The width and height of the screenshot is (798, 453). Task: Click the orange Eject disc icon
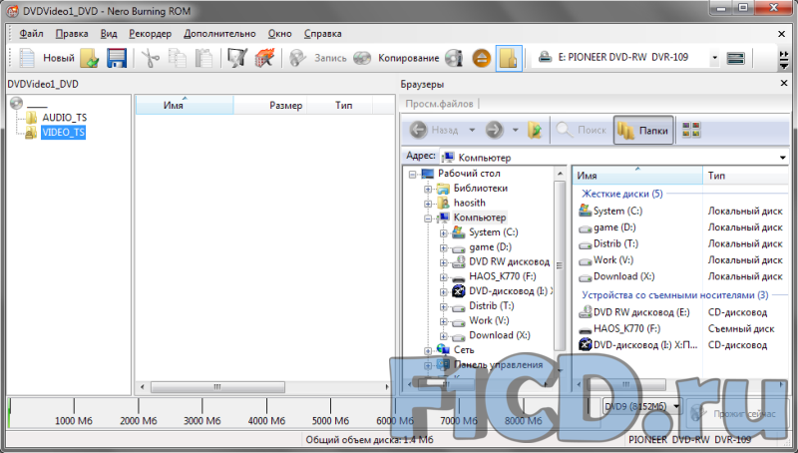tap(481, 58)
